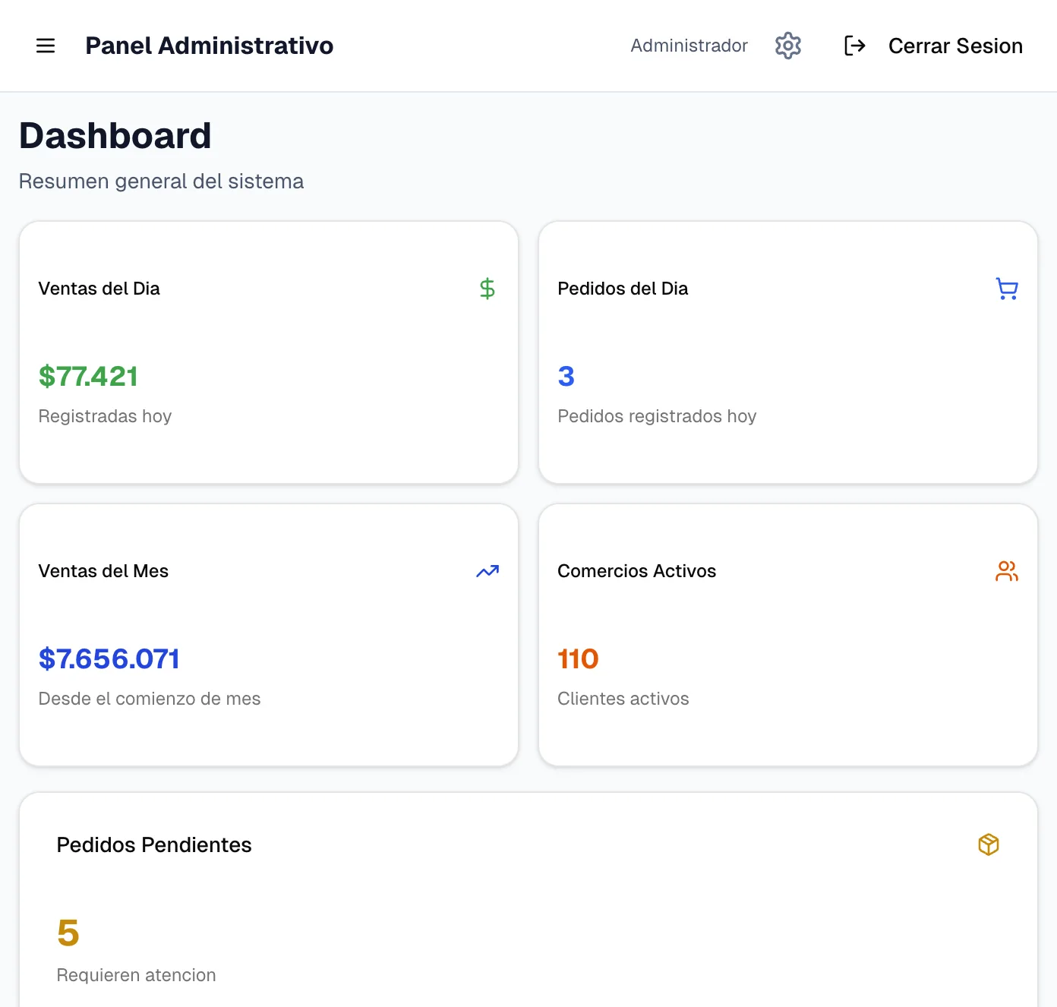
Task: Select the Pedidos del Dia card
Action: click(787, 352)
